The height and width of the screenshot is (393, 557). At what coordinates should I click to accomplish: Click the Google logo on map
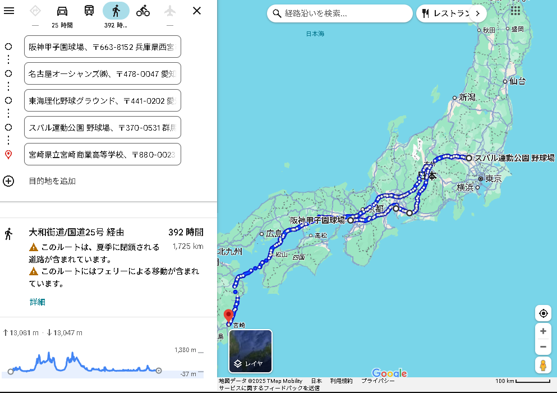pyautogui.click(x=389, y=373)
